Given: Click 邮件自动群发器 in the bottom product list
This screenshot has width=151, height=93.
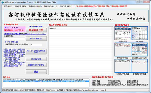Looking at the screenshot, I should click(x=132, y=81).
